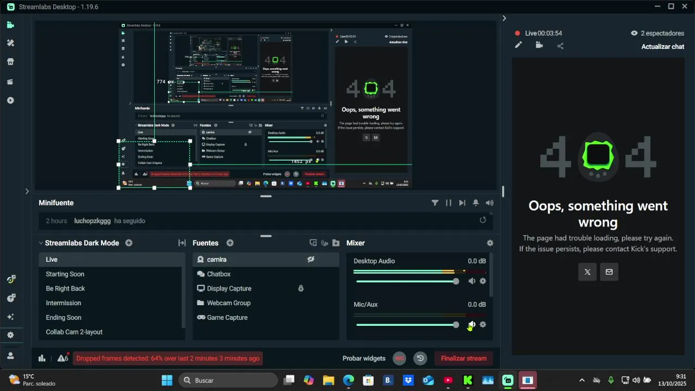The image size is (695, 391).
Task: Open the Kick app in the taskbar
Action: pyautogui.click(x=467, y=380)
